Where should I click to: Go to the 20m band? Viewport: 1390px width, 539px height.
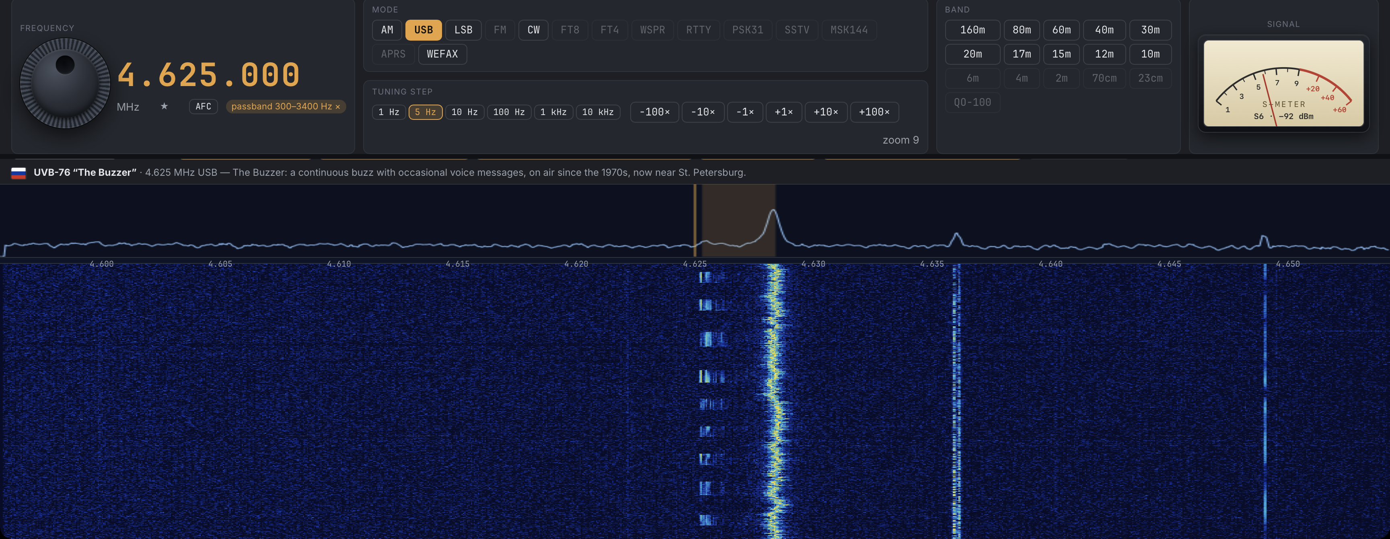[973, 54]
